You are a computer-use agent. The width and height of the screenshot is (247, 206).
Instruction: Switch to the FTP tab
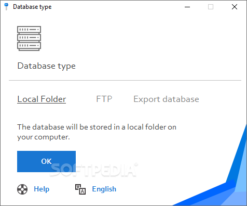pos(104,99)
